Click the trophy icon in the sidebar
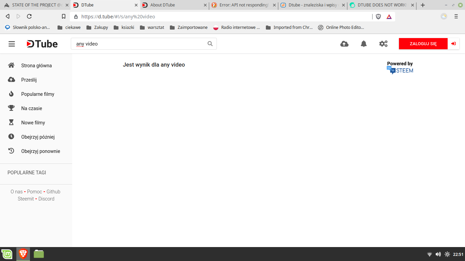The image size is (465, 261). [x=11, y=108]
